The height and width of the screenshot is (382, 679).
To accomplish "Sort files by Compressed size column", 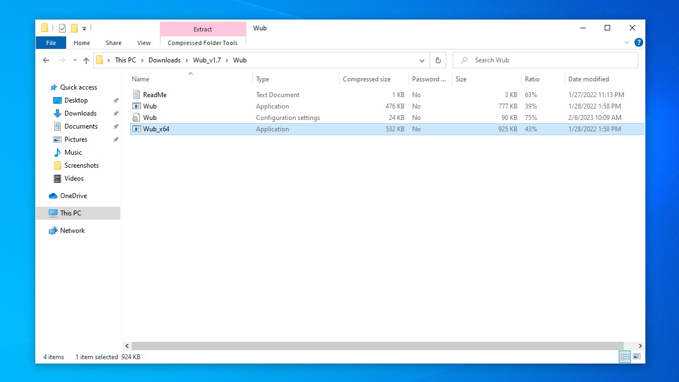I will pyautogui.click(x=367, y=79).
